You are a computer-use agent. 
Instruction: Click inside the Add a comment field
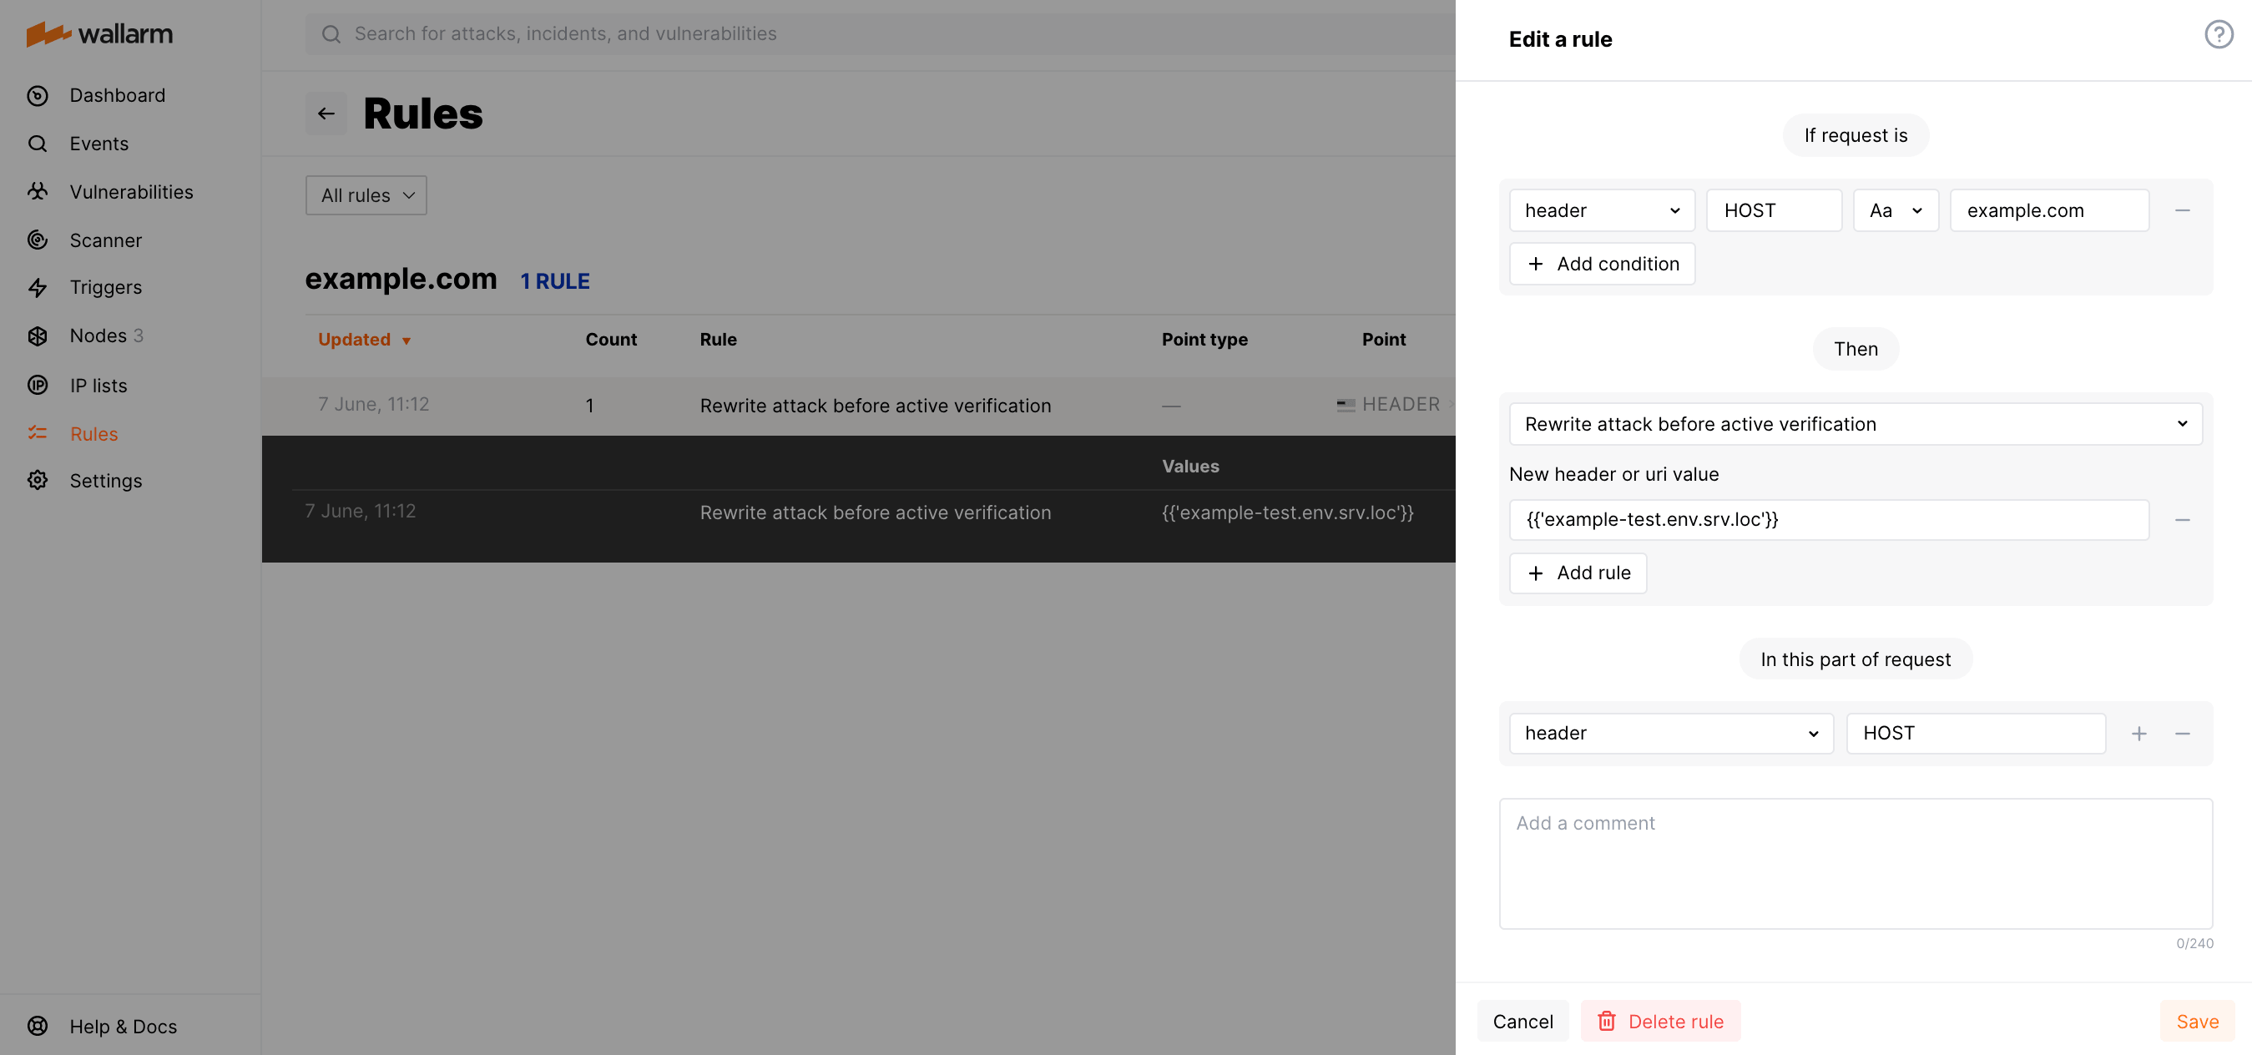pos(1855,864)
